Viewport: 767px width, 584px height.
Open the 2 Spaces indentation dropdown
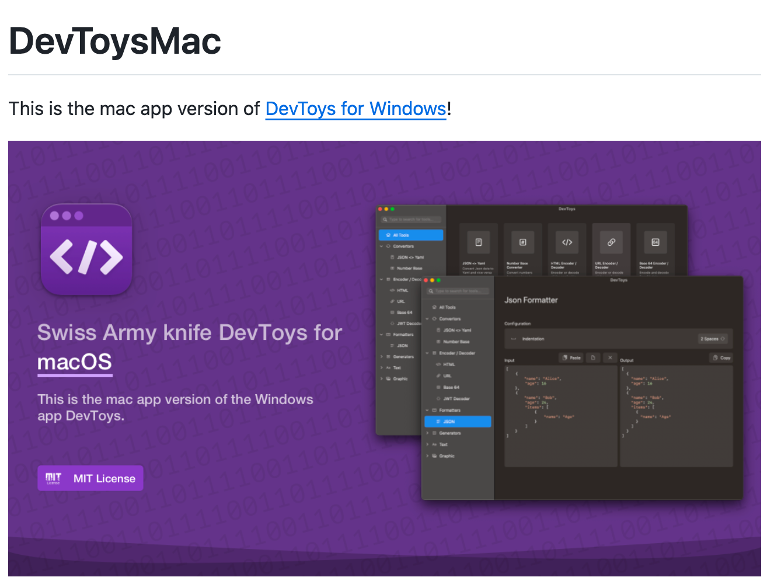click(x=713, y=339)
